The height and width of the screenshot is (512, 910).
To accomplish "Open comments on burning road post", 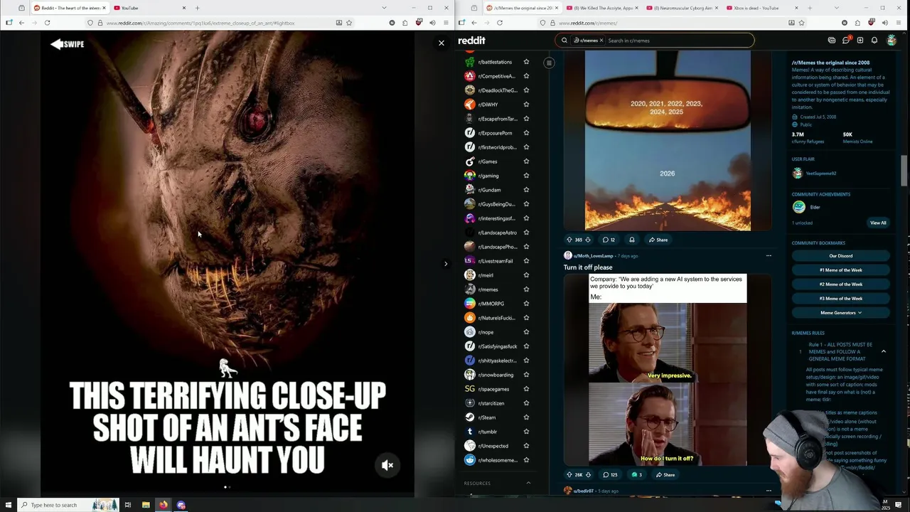I will [609, 240].
